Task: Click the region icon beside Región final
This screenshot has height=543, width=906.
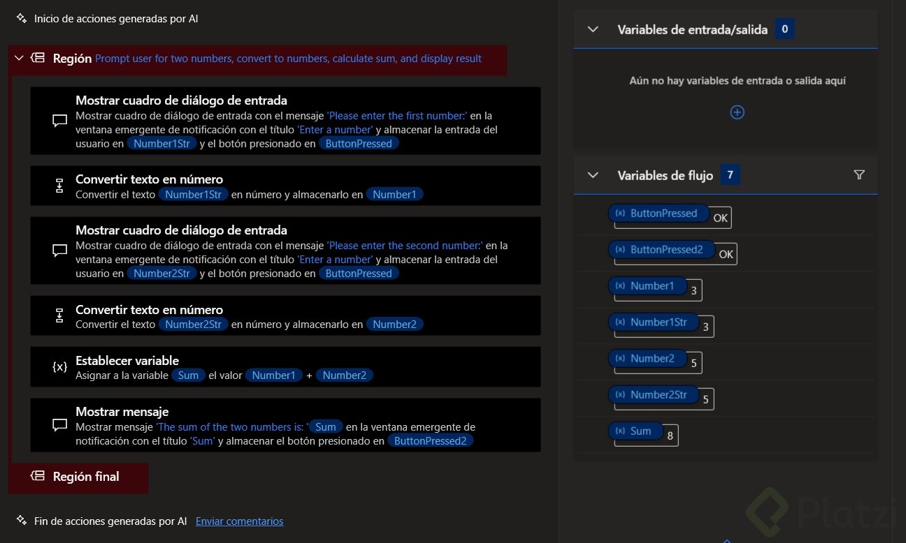Action: (38, 476)
